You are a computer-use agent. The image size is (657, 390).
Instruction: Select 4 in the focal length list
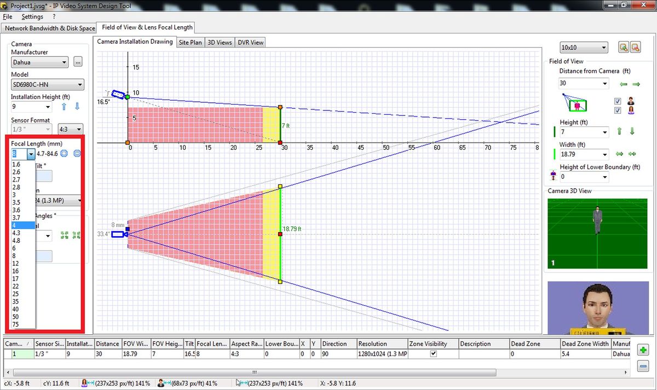(x=23, y=225)
